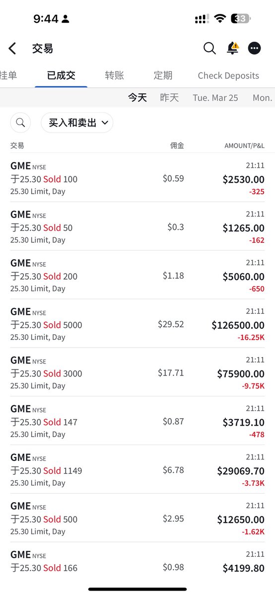Tap the battery indicator icon
Image resolution: width=275 pixels, height=596 pixels.
point(241,19)
